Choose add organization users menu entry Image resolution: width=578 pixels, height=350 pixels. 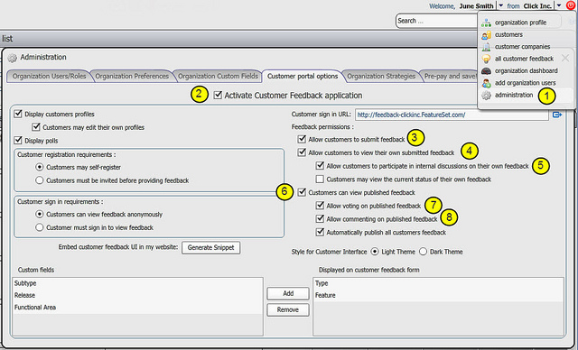(x=526, y=83)
